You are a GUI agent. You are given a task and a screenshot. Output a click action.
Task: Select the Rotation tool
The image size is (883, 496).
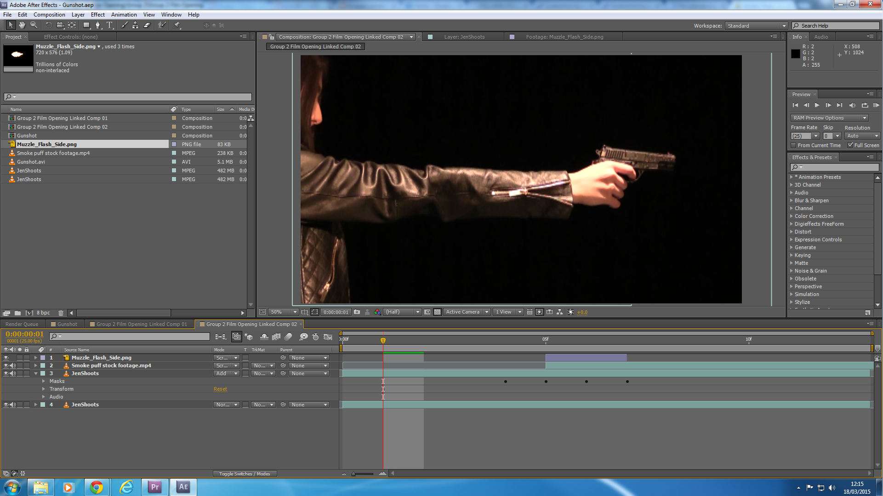point(48,25)
